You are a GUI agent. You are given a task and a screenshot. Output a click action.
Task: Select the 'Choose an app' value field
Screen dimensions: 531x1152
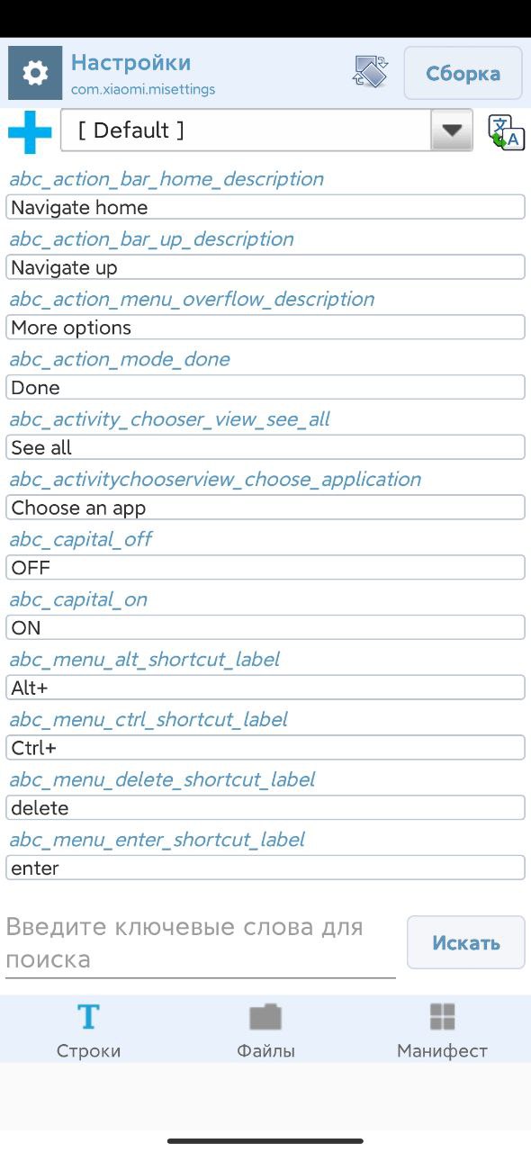pyautogui.click(x=265, y=508)
